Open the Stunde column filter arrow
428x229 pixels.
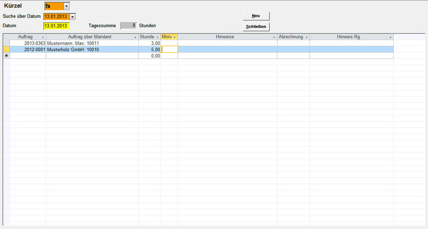pos(157,37)
